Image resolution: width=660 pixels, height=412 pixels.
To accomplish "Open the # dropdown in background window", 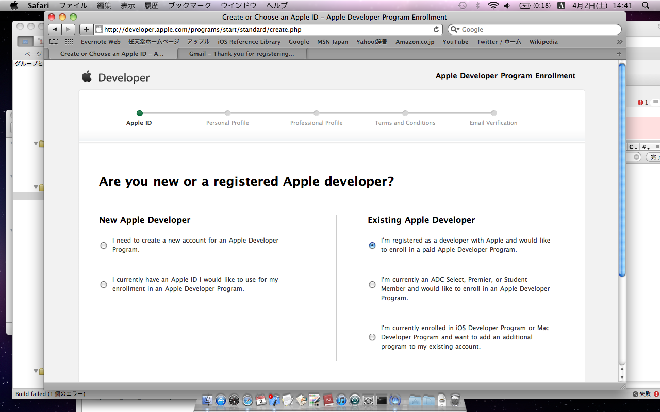I will (x=646, y=147).
